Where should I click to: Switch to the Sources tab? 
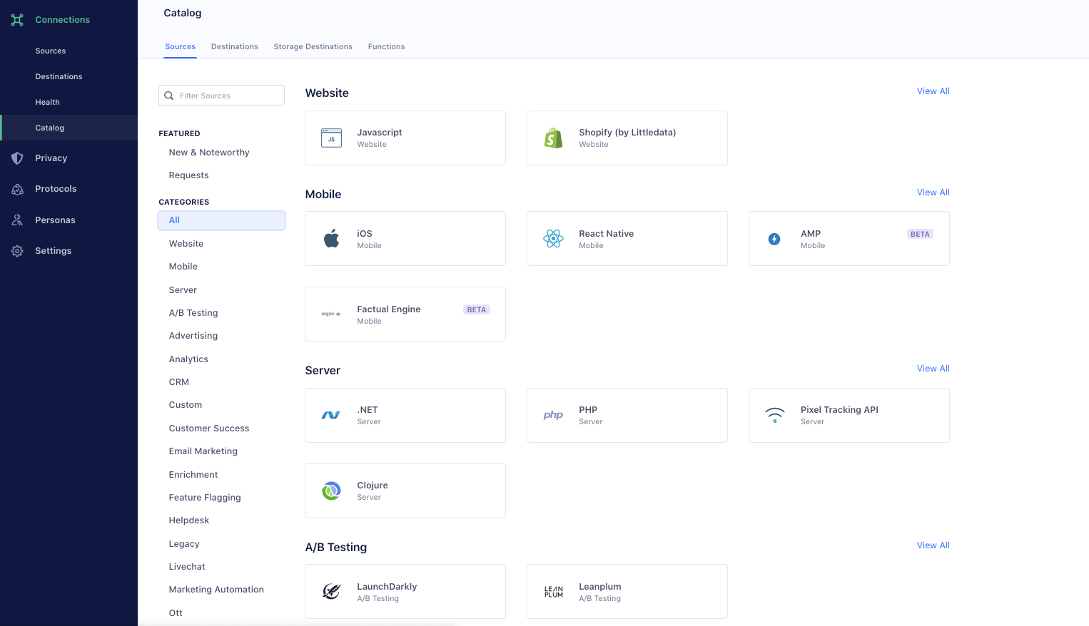[180, 47]
